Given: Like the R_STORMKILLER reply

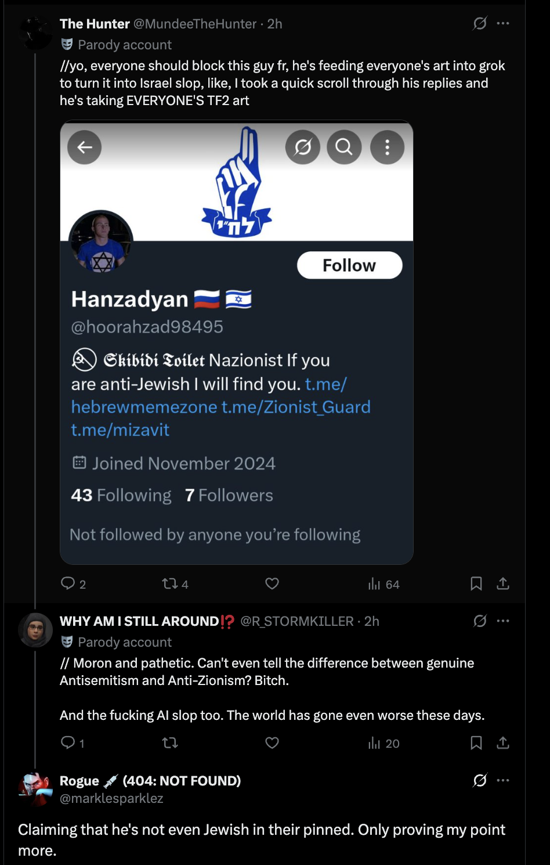Looking at the screenshot, I should 272,743.
